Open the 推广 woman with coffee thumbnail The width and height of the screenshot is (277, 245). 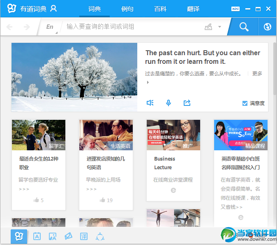tap(173, 135)
